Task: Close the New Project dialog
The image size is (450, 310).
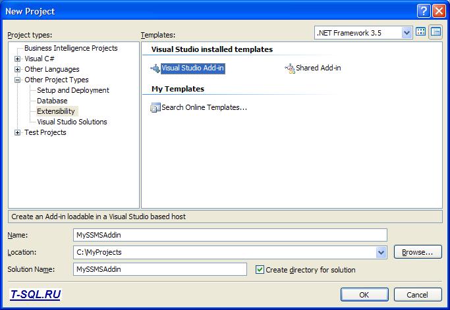Action: click(x=439, y=11)
